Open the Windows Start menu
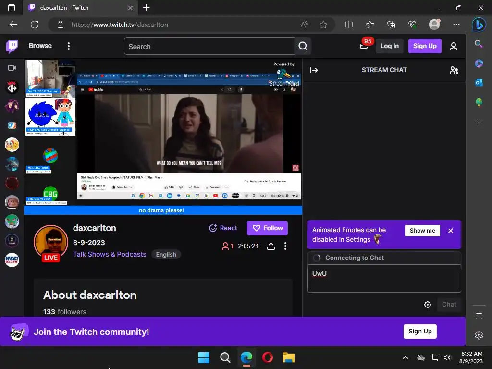This screenshot has width=492, height=369. pos(204,357)
